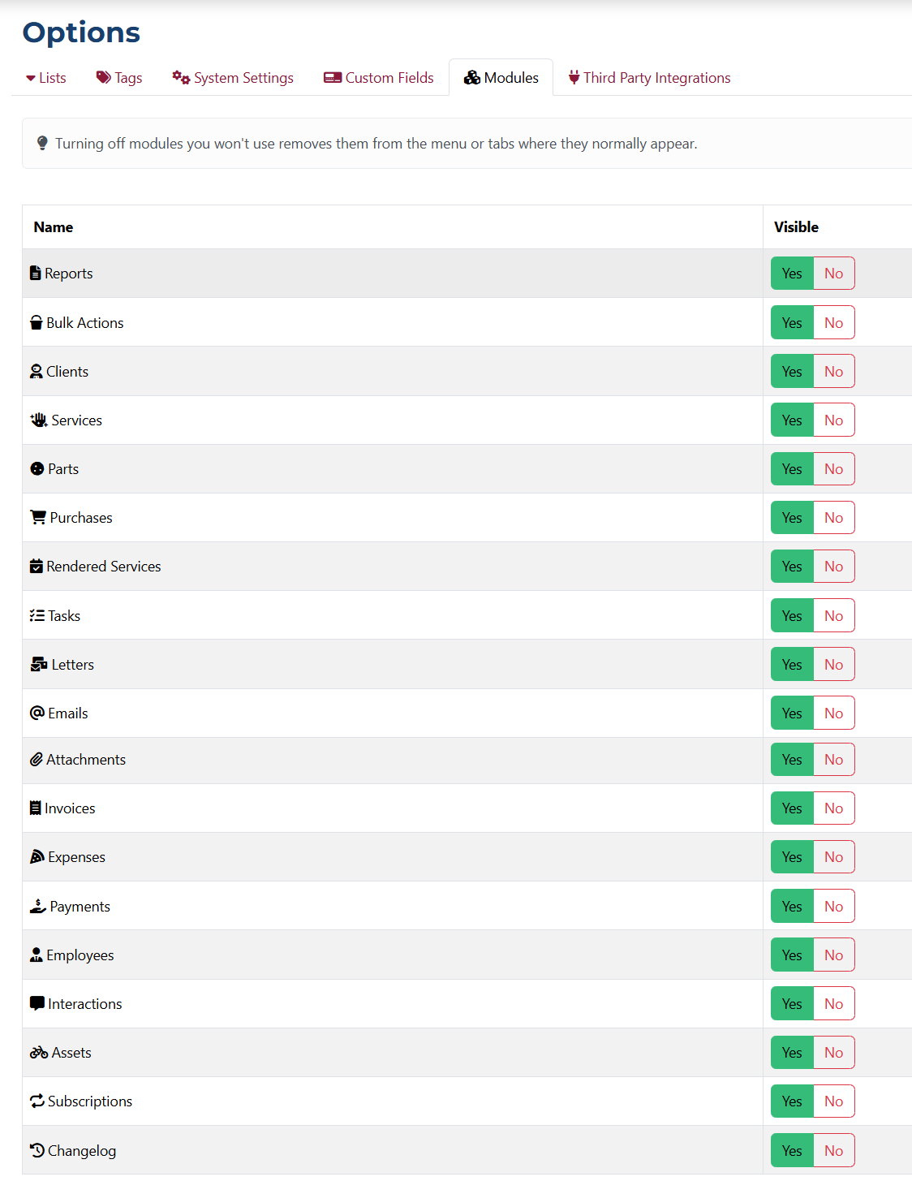Turn off the Payments module
Image resolution: width=912 pixels, height=1181 pixels.
pyautogui.click(x=833, y=906)
